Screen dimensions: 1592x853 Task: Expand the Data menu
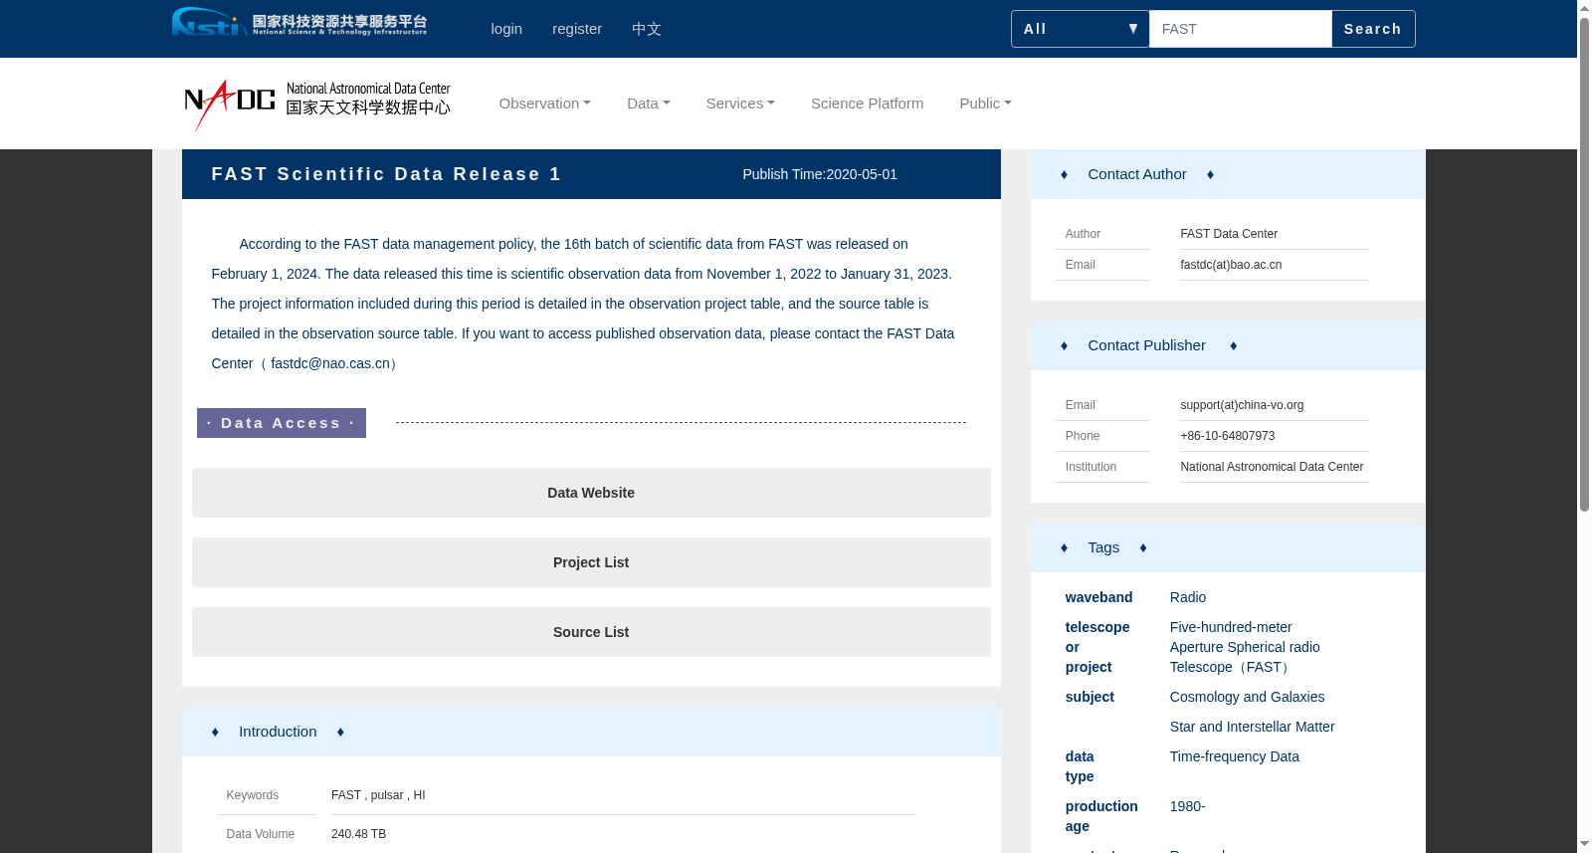[649, 104]
